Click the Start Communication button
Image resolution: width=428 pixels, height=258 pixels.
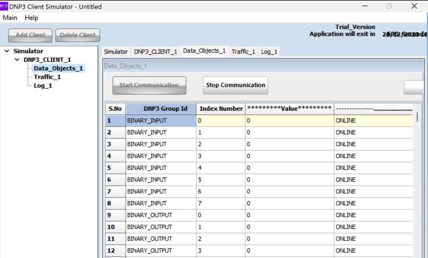149,85
